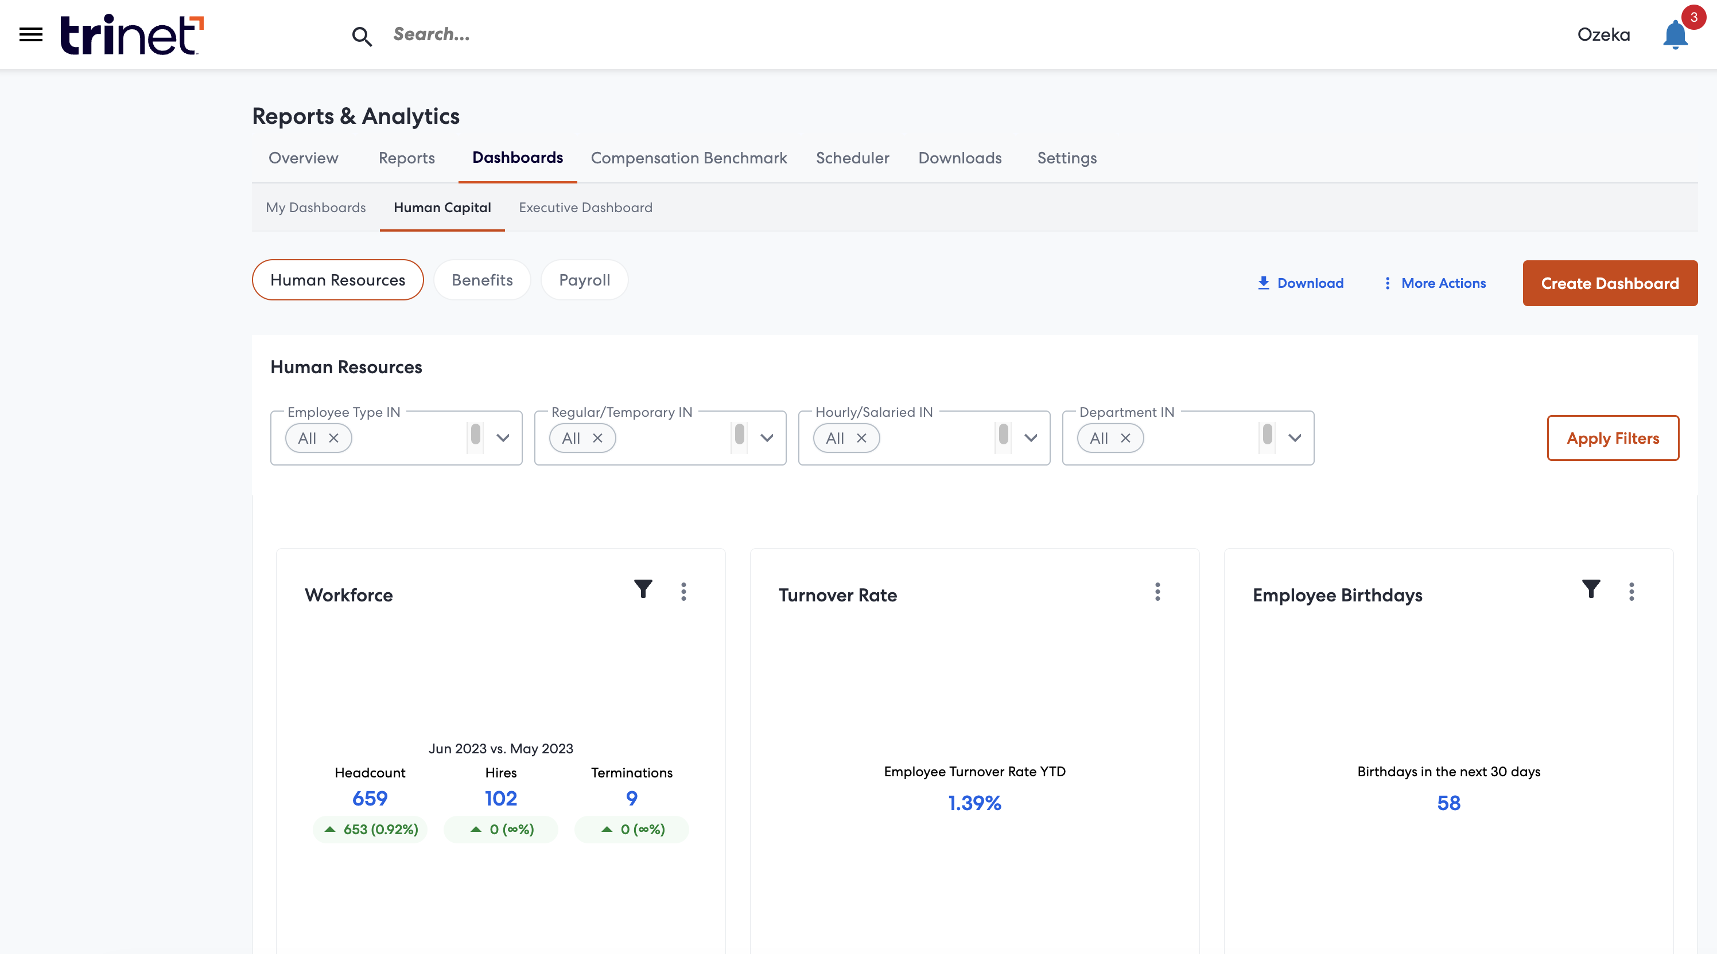
Task: Expand the Regular/Temporary dropdown
Action: pyautogui.click(x=767, y=438)
